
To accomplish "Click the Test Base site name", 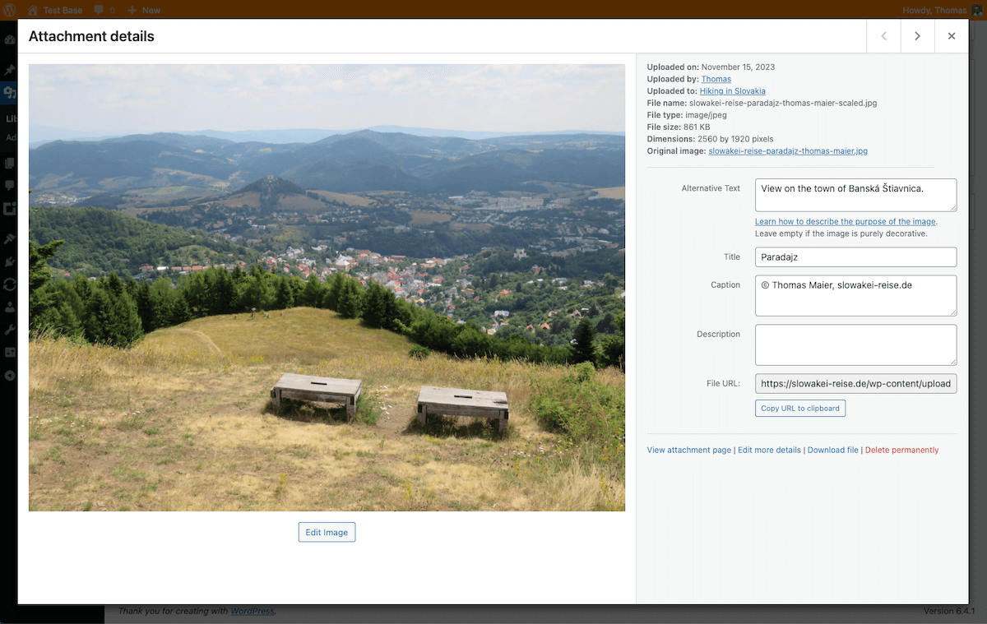I will pyautogui.click(x=63, y=10).
